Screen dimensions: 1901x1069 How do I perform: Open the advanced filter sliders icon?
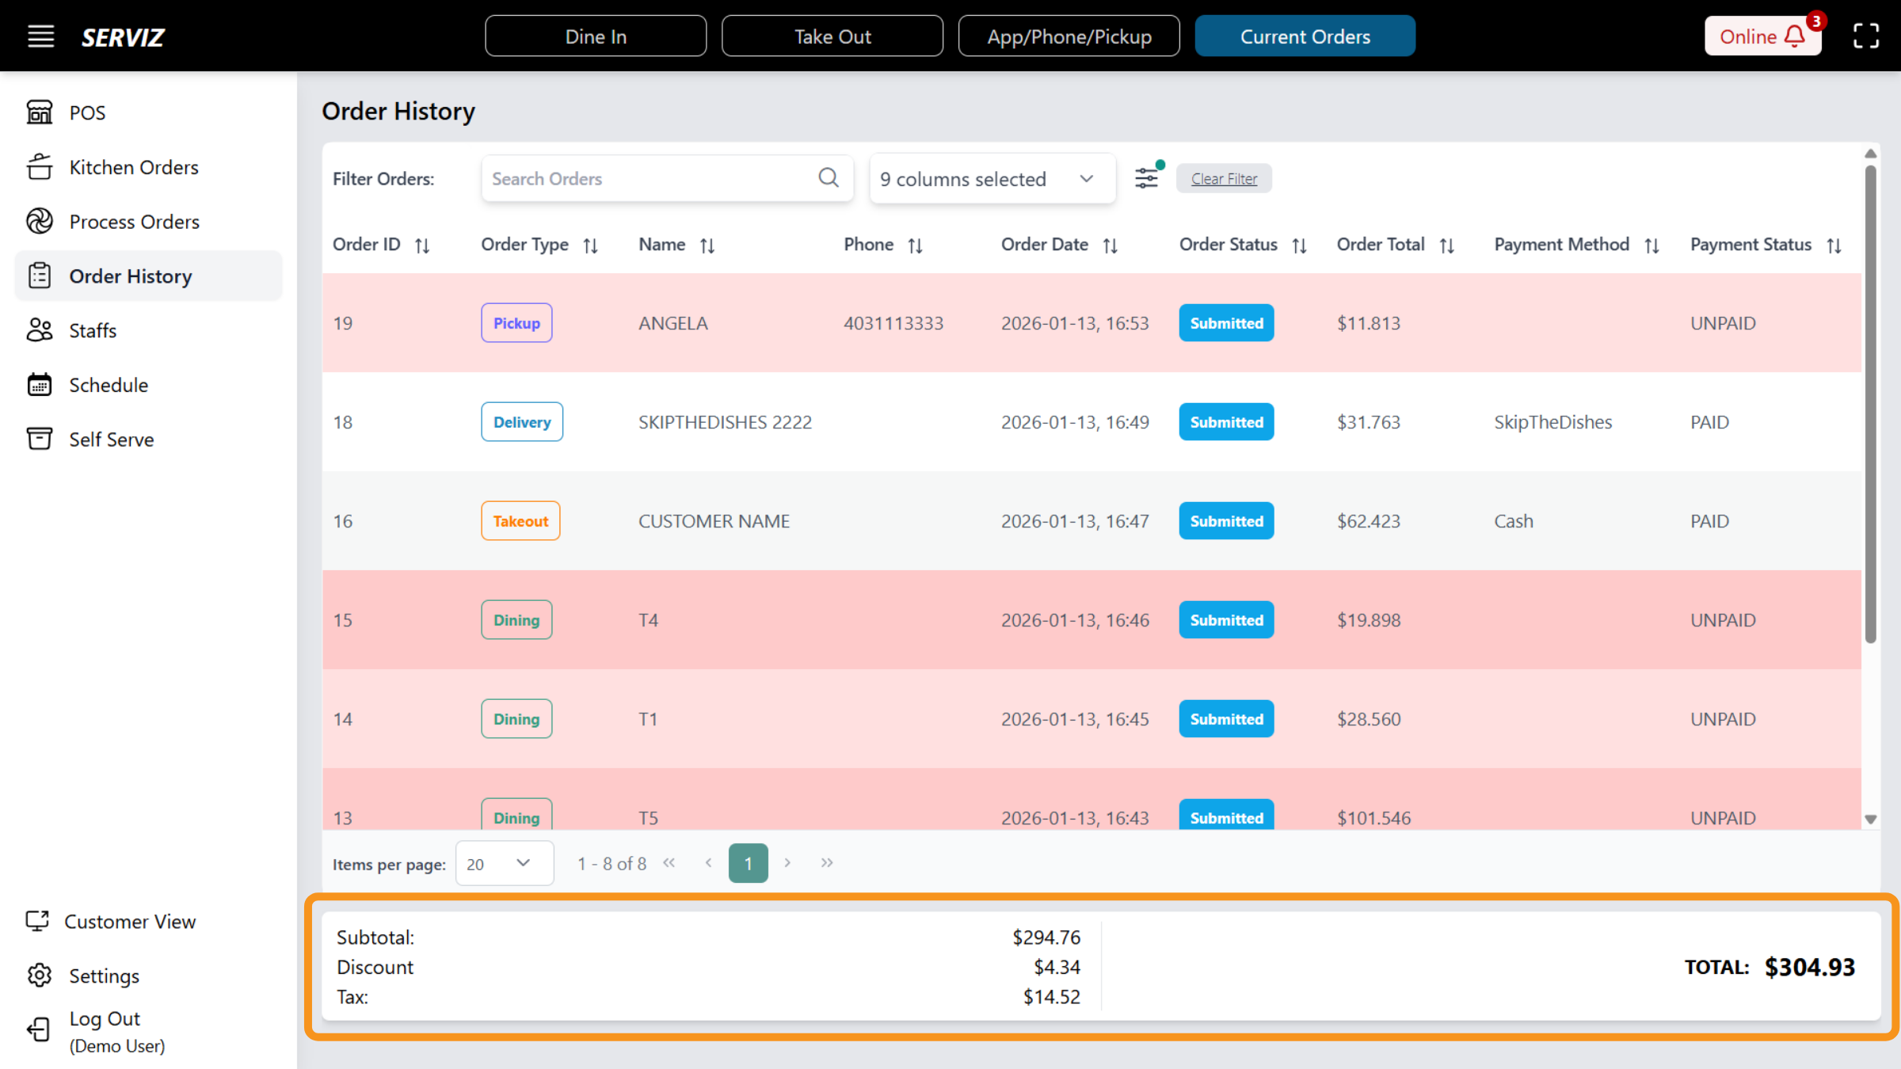pos(1146,178)
